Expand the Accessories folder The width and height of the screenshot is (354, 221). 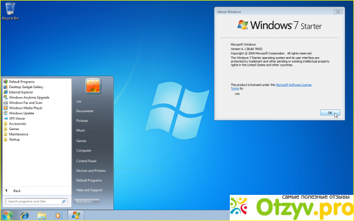point(17,124)
